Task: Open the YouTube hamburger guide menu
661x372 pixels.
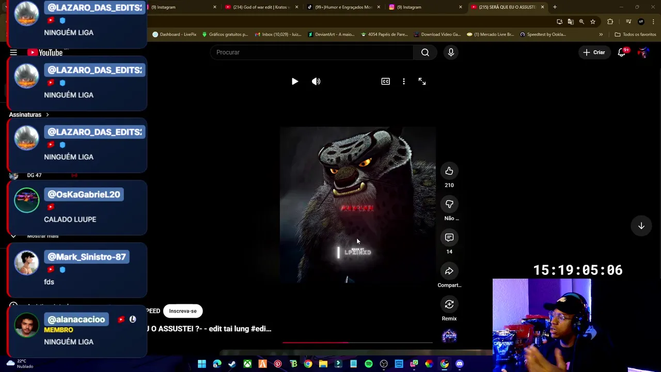Action: (13, 53)
